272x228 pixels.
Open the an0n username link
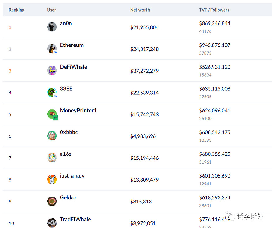coord(66,23)
